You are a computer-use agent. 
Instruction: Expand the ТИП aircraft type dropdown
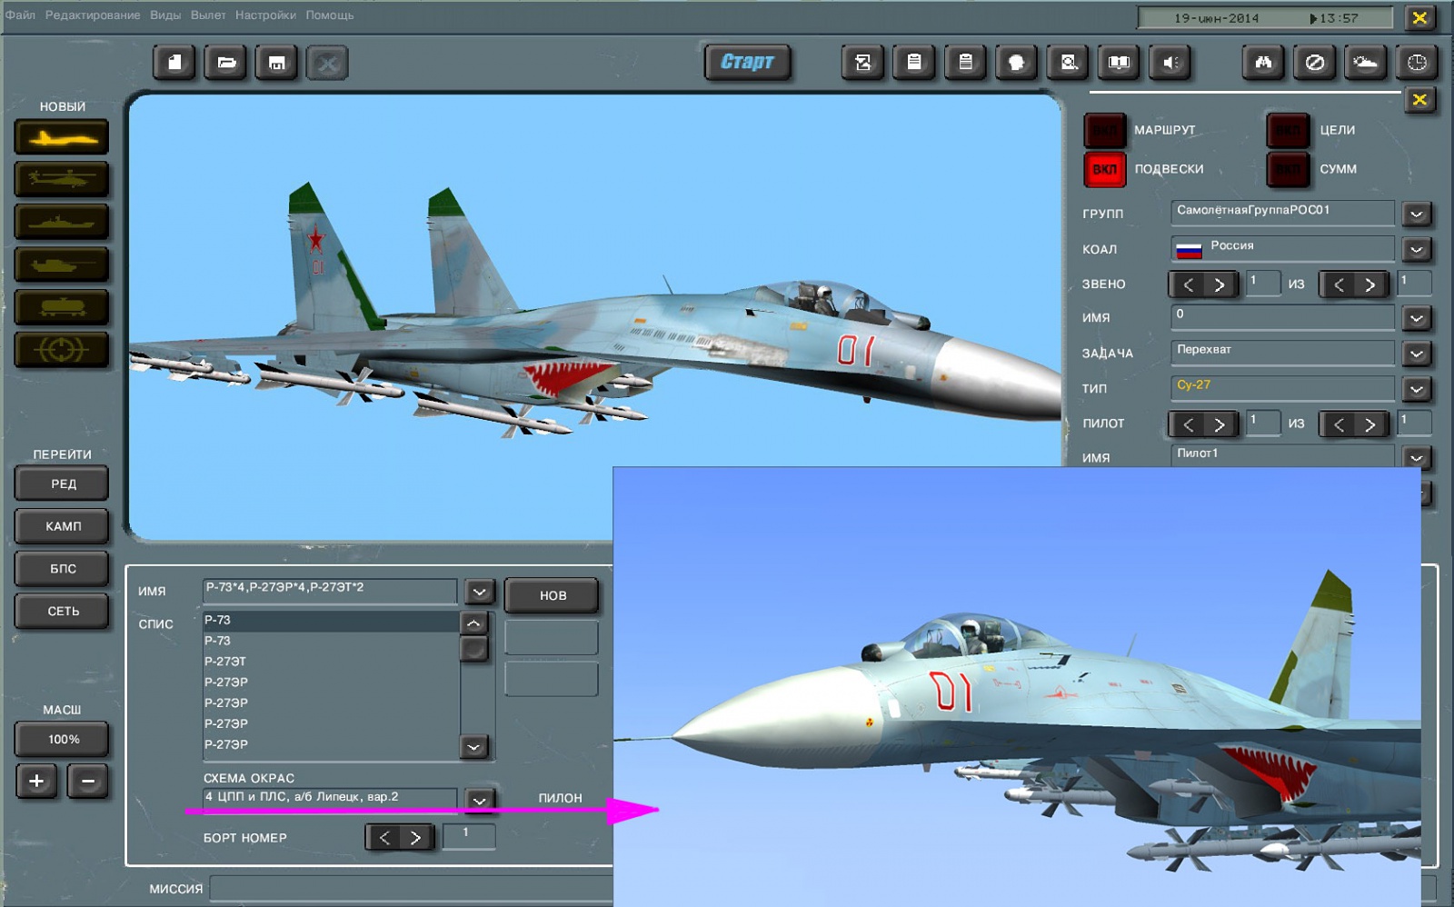coord(1416,390)
